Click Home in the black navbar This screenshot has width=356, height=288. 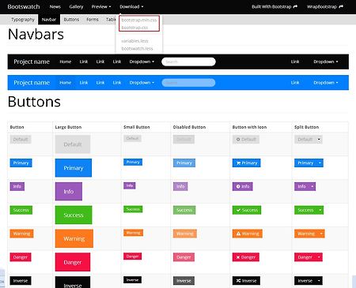click(x=66, y=62)
